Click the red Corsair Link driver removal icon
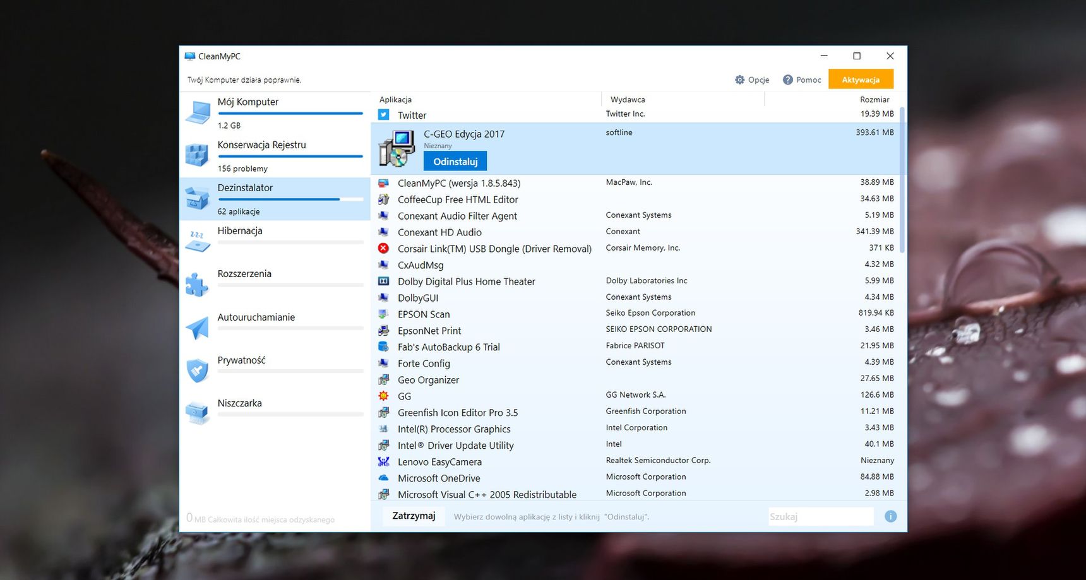The width and height of the screenshot is (1086, 580). point(383,248)
